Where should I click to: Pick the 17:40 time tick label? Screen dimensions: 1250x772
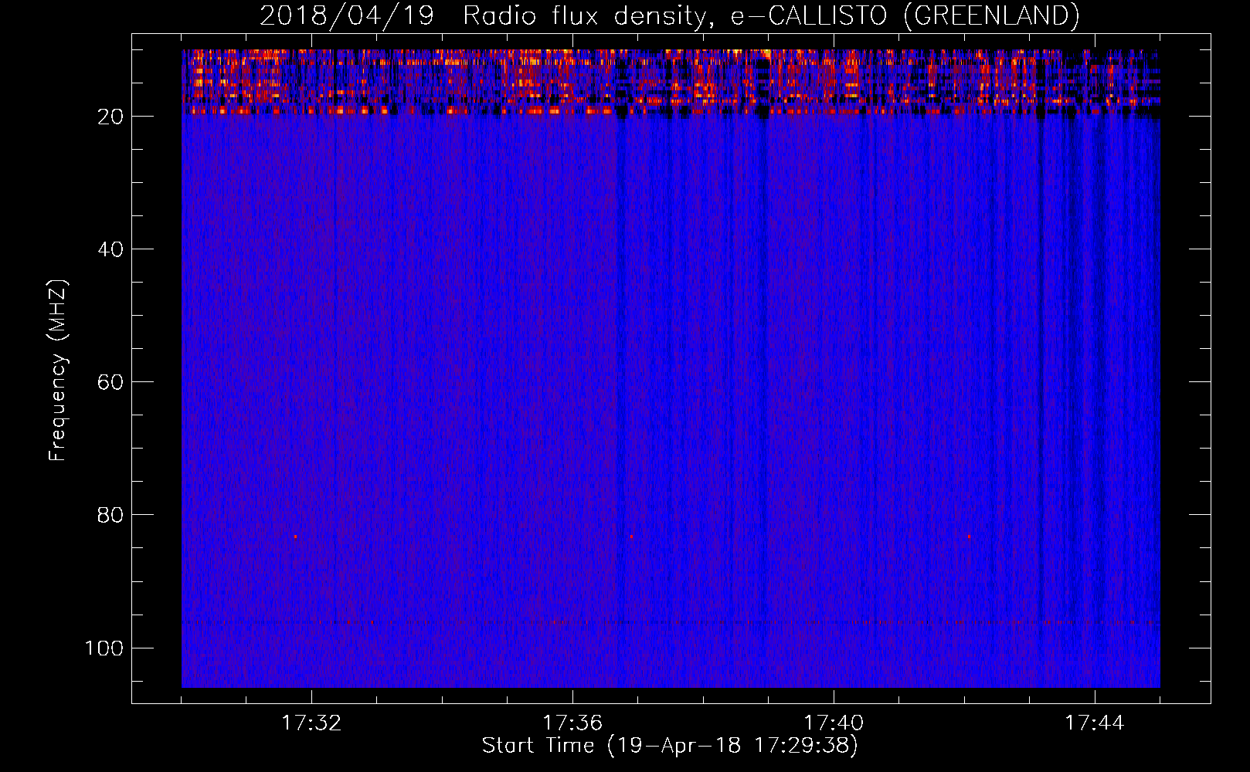point(834,723)
